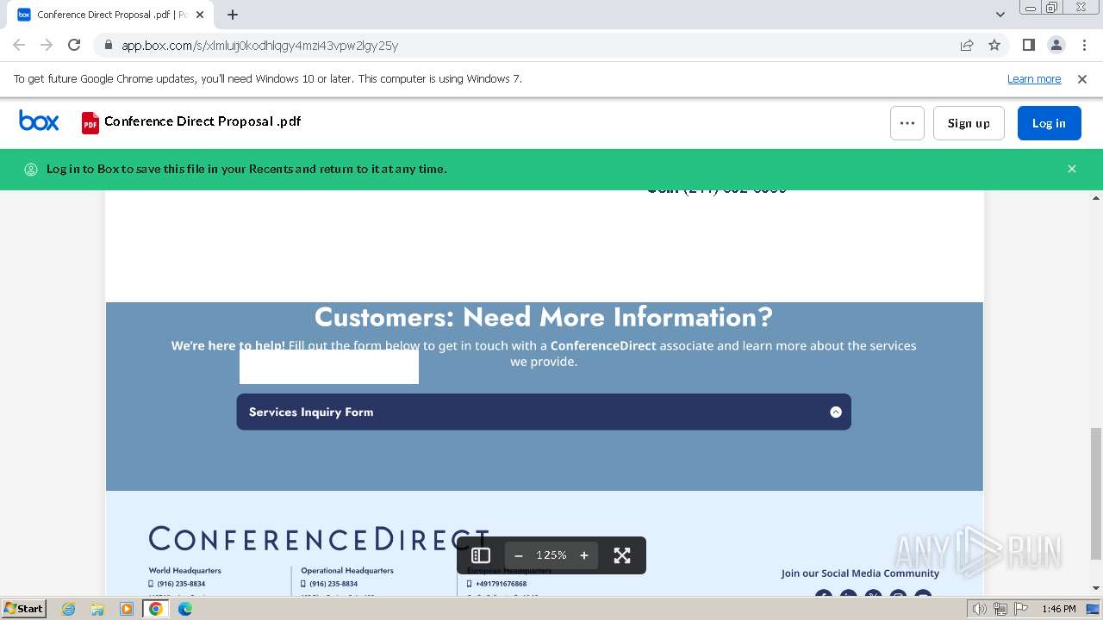The image size is (1103, 620).
Task: Toggle the PDF thumbnails sidebar
Action: coord(481,555)
